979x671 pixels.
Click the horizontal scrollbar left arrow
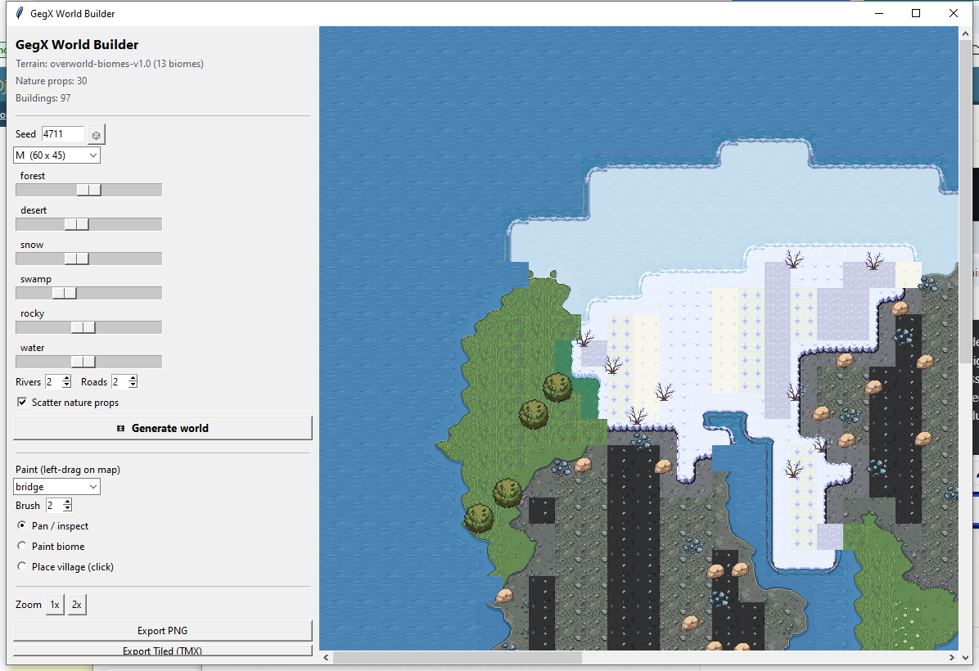pyautogui.click(x=326, y=657)
